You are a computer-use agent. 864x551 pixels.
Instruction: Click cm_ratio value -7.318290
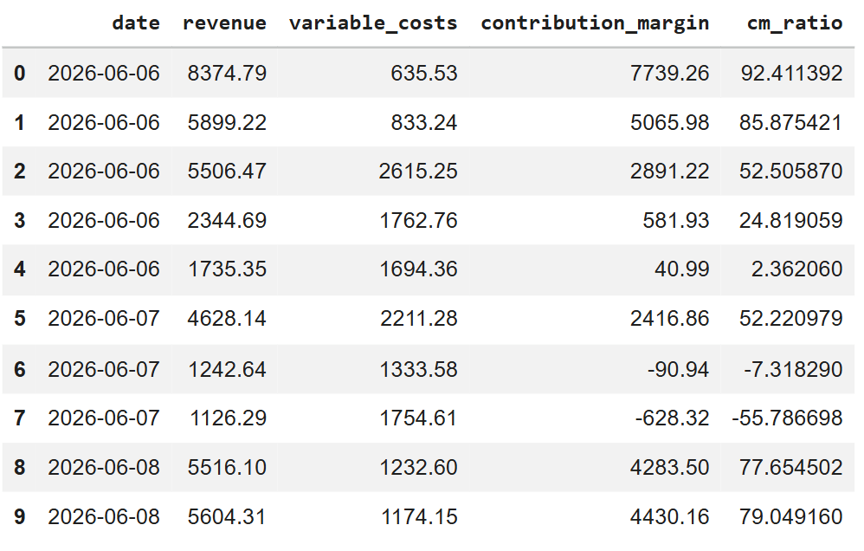(x=793, y=369)
